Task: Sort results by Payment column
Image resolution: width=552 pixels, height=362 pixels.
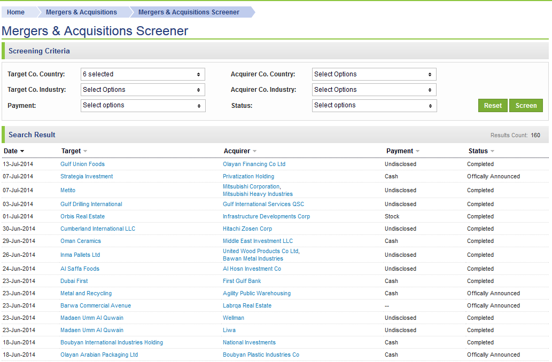Action: [403, 151]
